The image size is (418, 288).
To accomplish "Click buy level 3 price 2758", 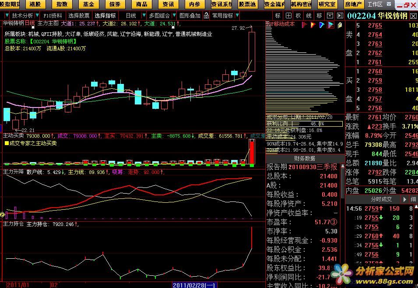I will pos(375,90).
